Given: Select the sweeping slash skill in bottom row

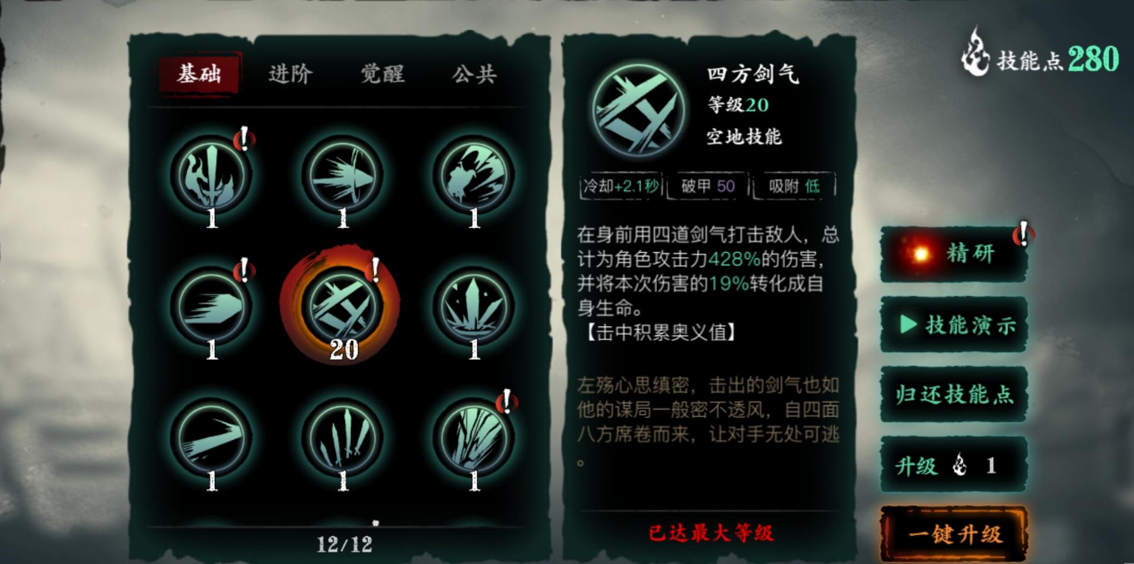Looking at the screenshot, I should (x=211, y=438).
